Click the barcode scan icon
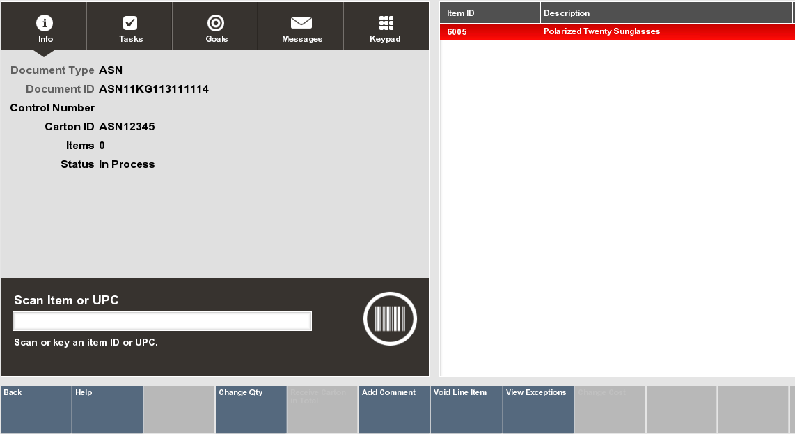Image resolution: width=795 pixels, height=434 pixels. click(x=390, y=319)
